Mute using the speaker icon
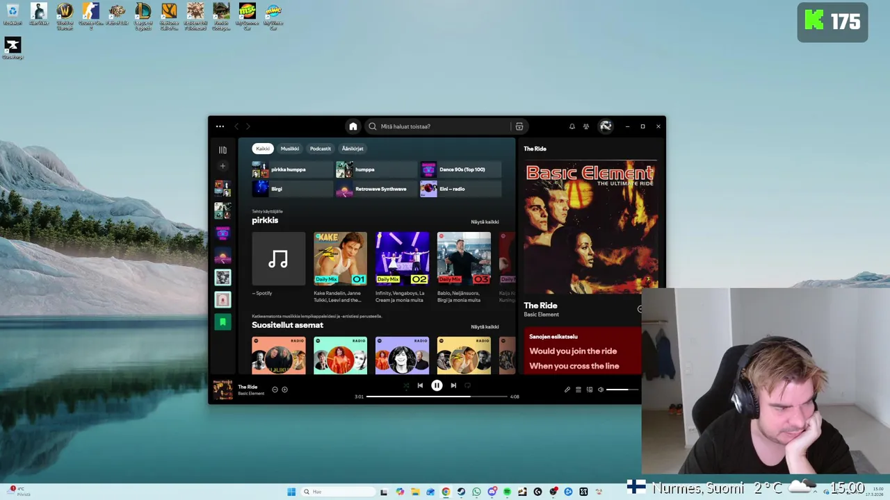 (601, 390)
